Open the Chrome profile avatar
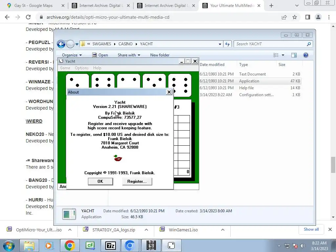This screenshot has width=336, height=252. (318, 17)
